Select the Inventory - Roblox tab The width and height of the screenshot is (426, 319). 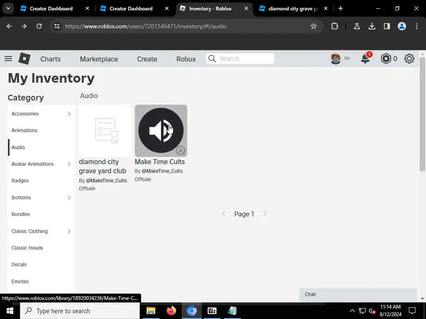pyautogui.click(x=210, y=9)
